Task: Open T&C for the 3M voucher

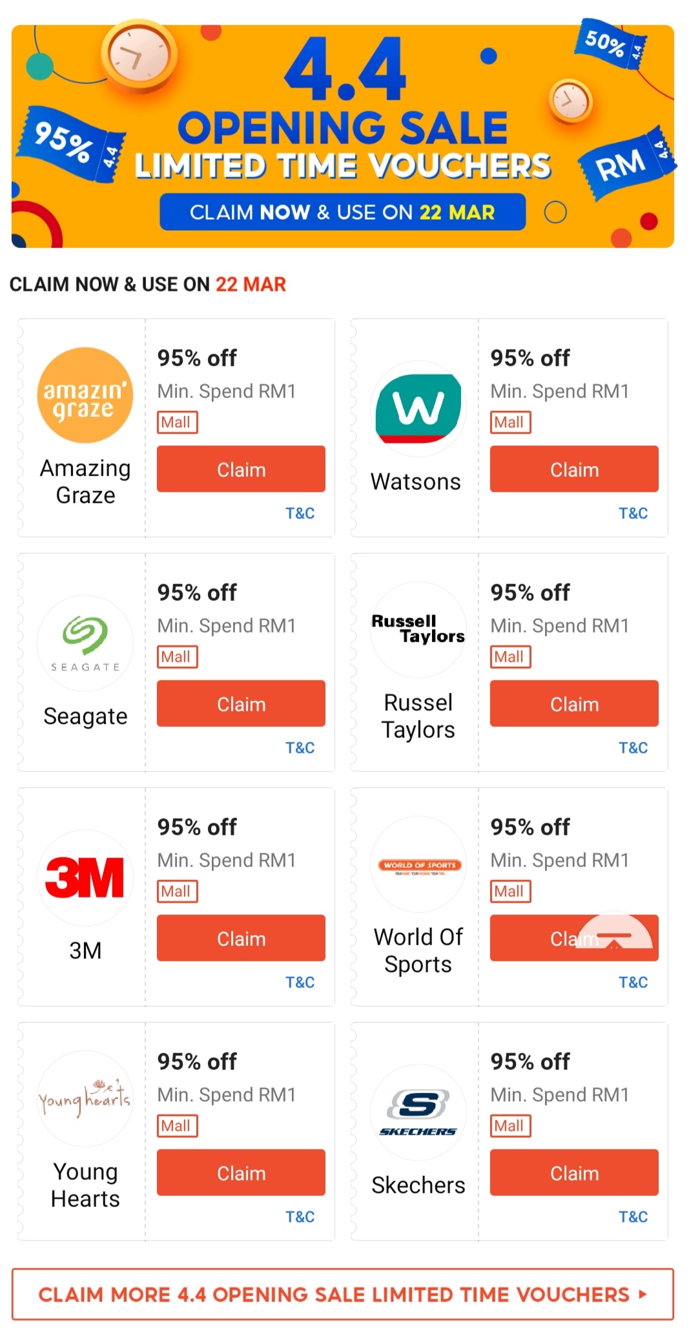Action: point(300,982)
